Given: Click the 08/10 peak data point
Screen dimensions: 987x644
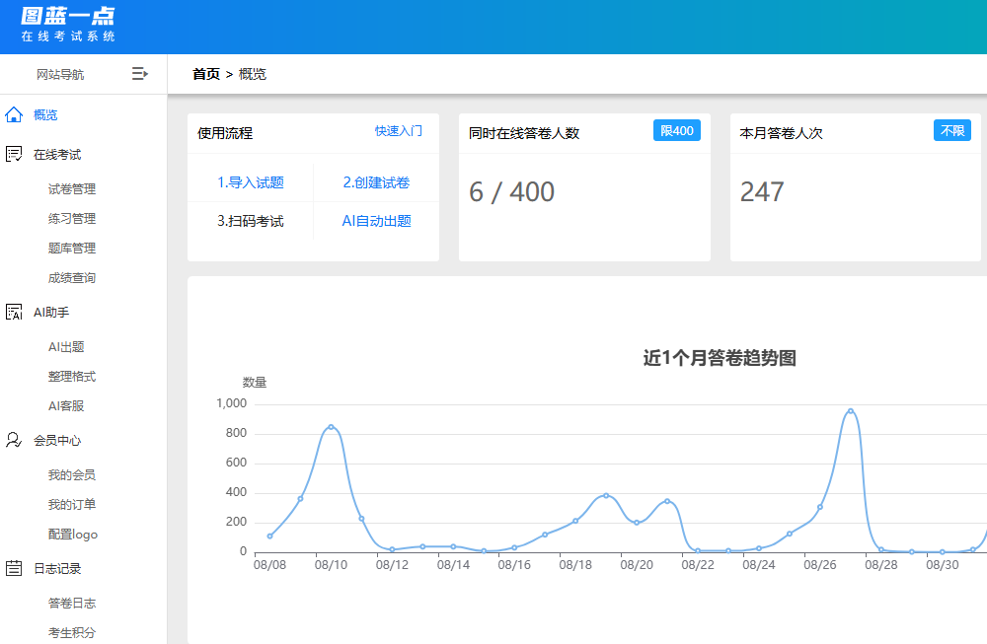Looking at the screenshot, I should (x=331, y=427).
